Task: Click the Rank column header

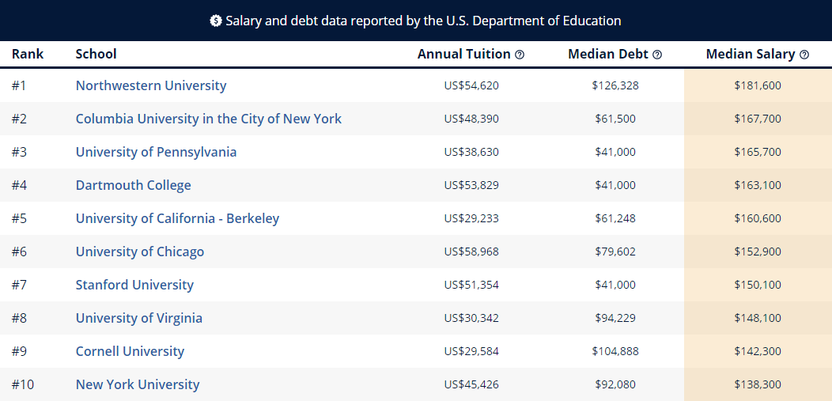Action: point(28,54)
